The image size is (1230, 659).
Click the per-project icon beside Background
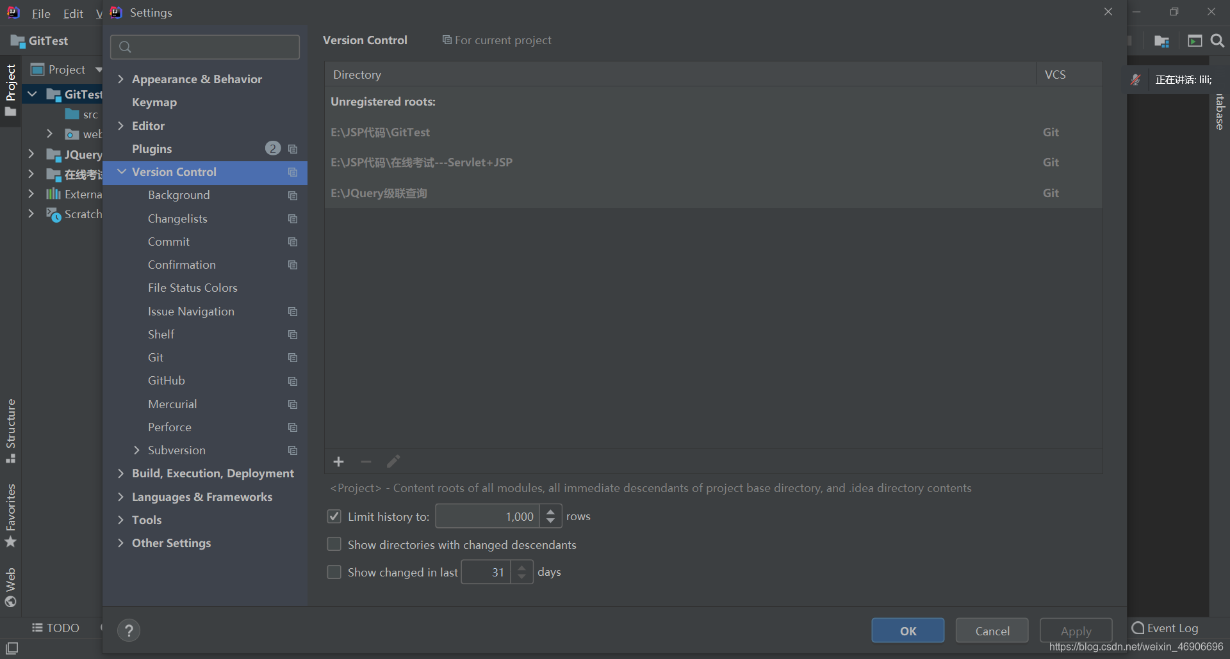tap(293, 196)
